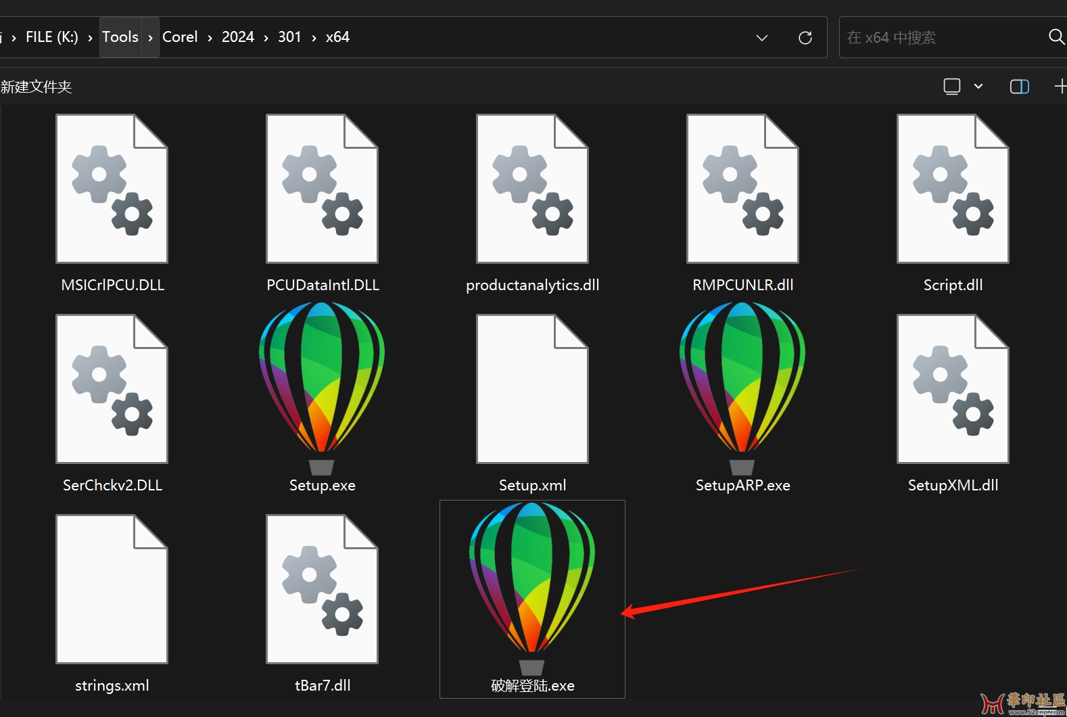
Task: Open the chevron after 301 breadcrumb
Action: tap(314, 38)
